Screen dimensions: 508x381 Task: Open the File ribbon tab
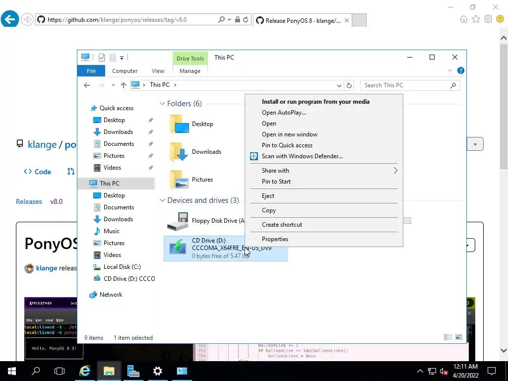click(x=91, y=71)
